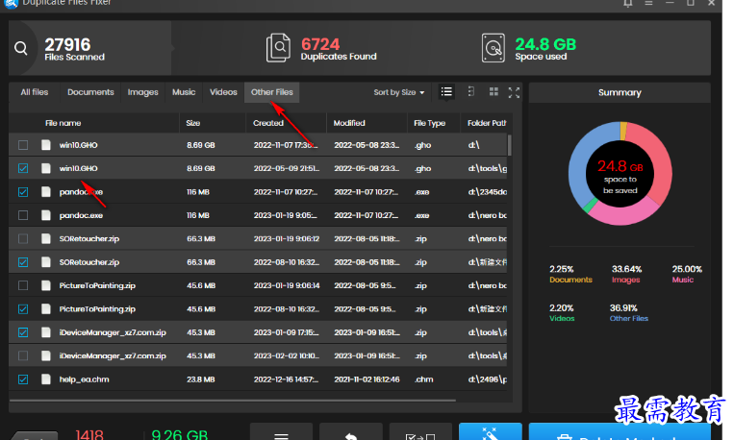Switch to grouped tree view icon
Screen dimensions: 734x440
tap(471, 91)
